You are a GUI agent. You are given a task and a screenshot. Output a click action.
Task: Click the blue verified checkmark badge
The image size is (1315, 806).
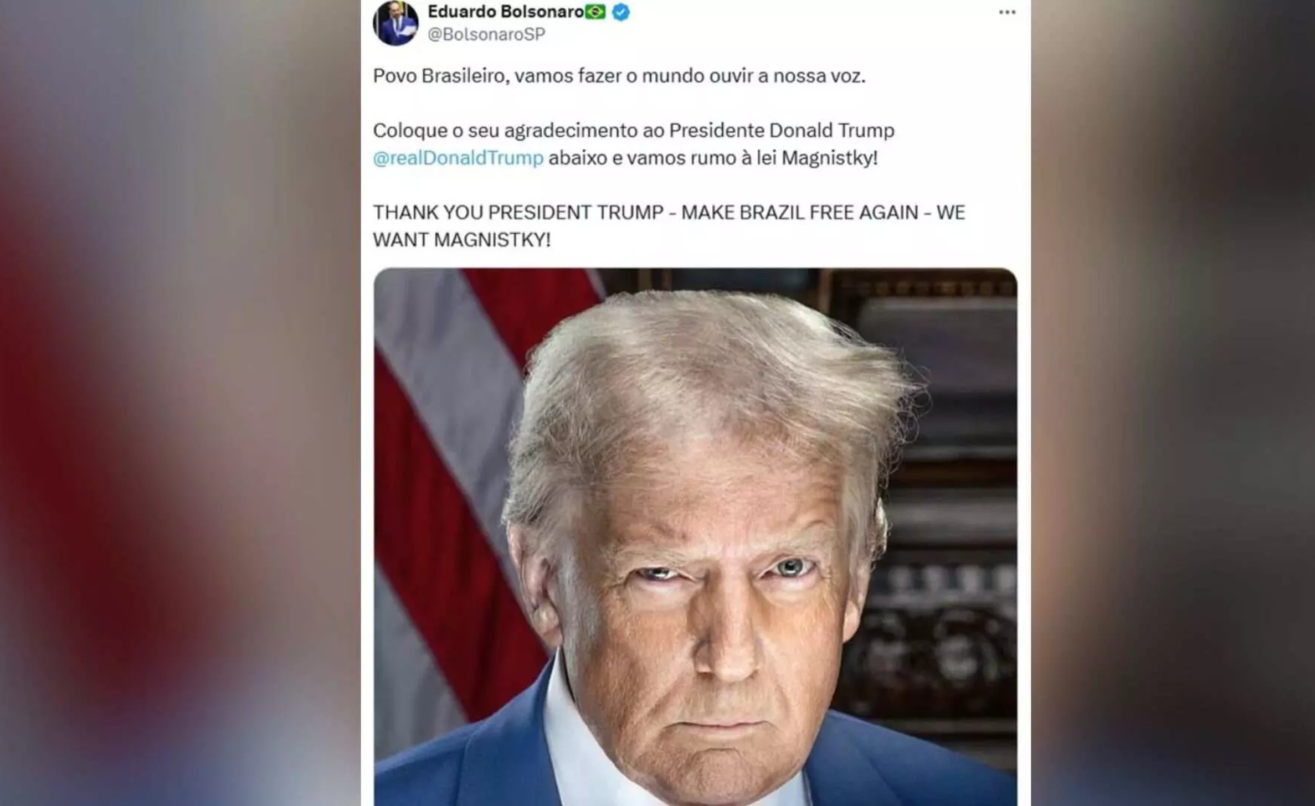coord(621,12)
